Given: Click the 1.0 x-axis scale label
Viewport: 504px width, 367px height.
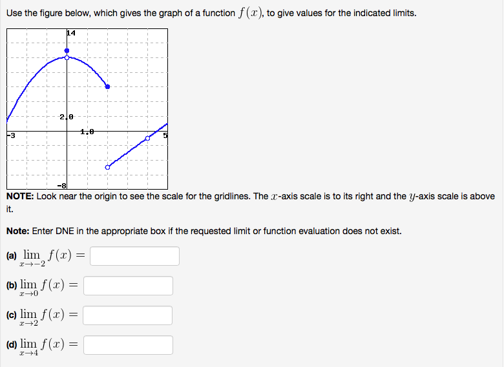Looking at the screenshot, I should point(87,132).
